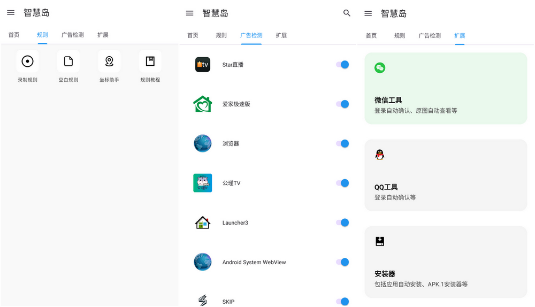The width and height of the screenshot is (535, 307).
Task: Click the search magnifier icon
Action: (347, 13)
